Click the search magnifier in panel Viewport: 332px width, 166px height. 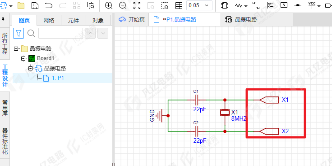[31, 33]
